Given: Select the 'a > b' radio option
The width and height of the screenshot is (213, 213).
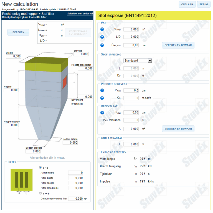Looking at the screenshot, I should (40, 167).
